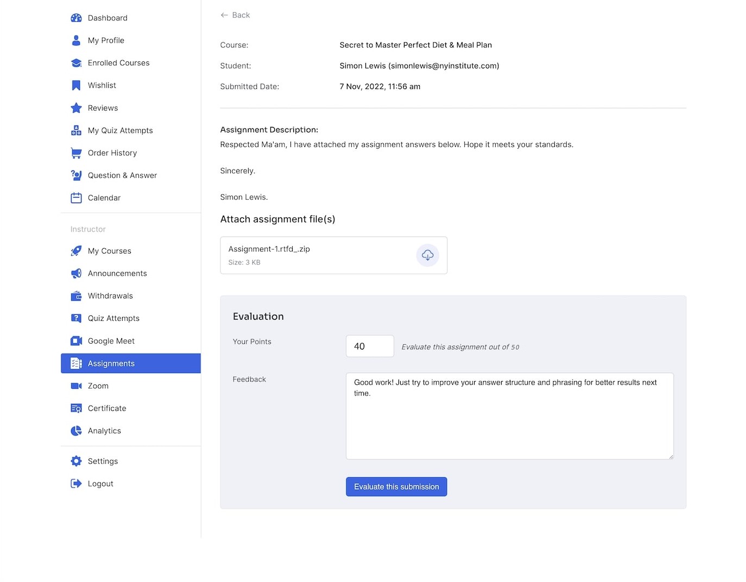Click the Reviews star icon
The height and width of the screenshot is (582, 746).
click(x=76, y=108)
